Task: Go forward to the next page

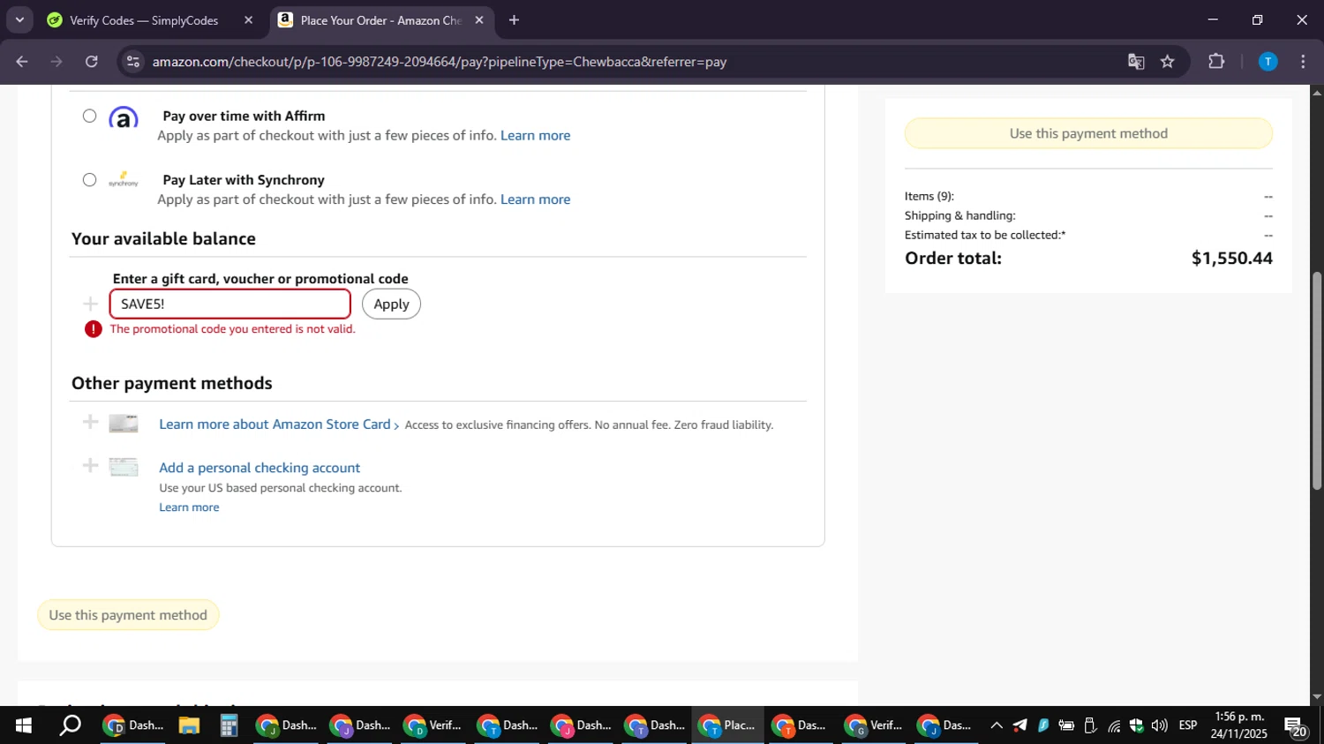Action: click(x=56, y=62)
